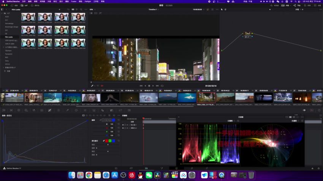Image resolution: width=323 pixels, height=181 pixels.
Task: Switch LUT browser to thumbnail grid view
Action: 73,9
